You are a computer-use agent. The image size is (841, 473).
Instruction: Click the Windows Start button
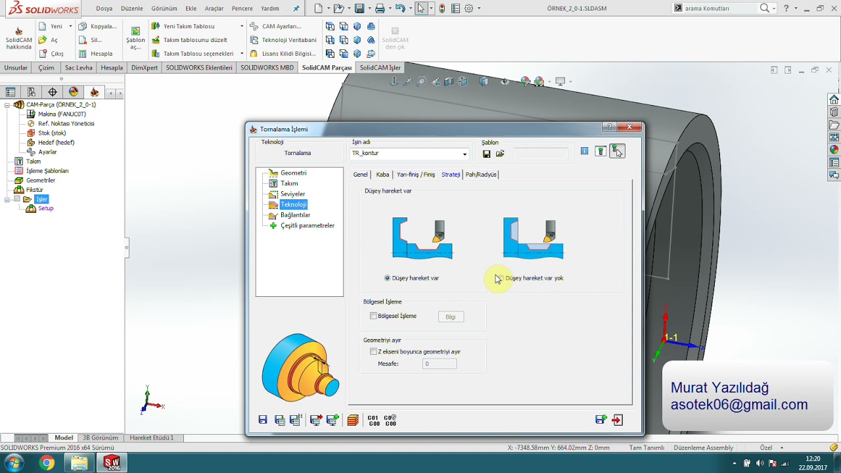pos(13,463)
